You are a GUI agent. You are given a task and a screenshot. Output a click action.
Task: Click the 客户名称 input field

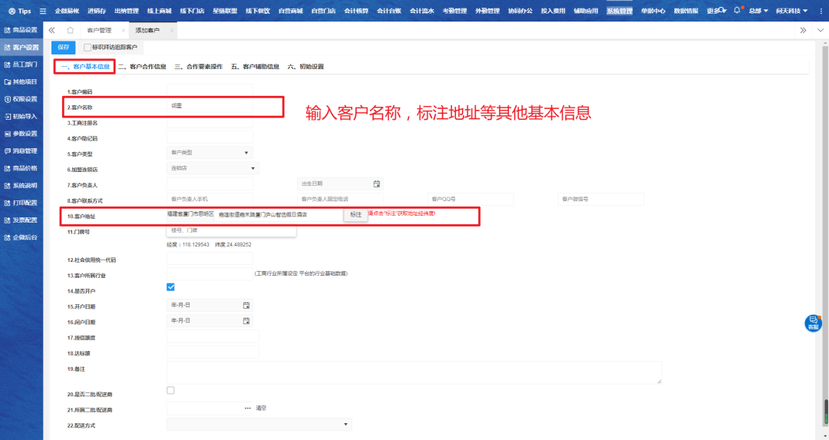[209, 106]
